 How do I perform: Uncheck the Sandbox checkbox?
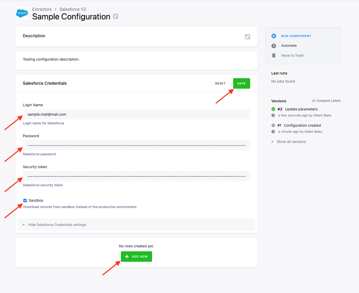[x=25, y=200]
